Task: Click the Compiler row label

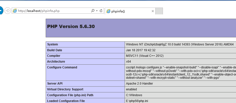Action: 54,56
